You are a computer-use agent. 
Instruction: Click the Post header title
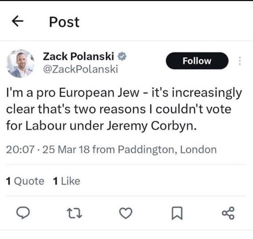point(64,22)
